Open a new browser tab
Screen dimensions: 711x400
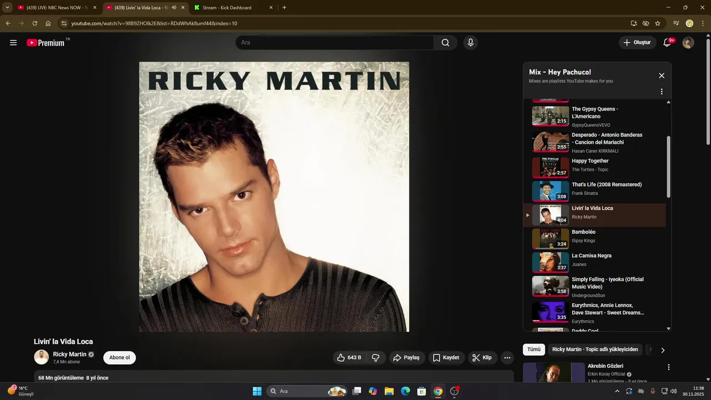pos(284,8)
